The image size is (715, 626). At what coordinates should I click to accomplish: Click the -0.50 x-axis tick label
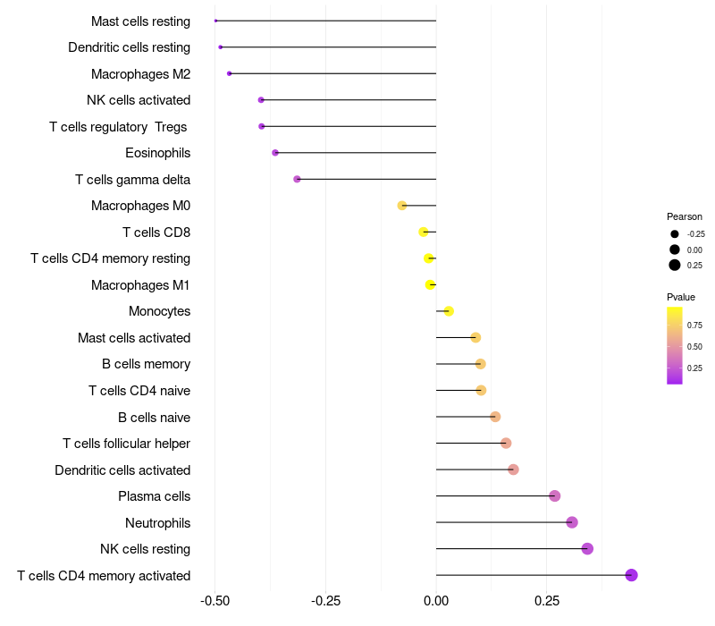coord(214,601)
